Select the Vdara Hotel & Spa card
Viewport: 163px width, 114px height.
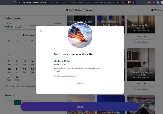[81, 21]
